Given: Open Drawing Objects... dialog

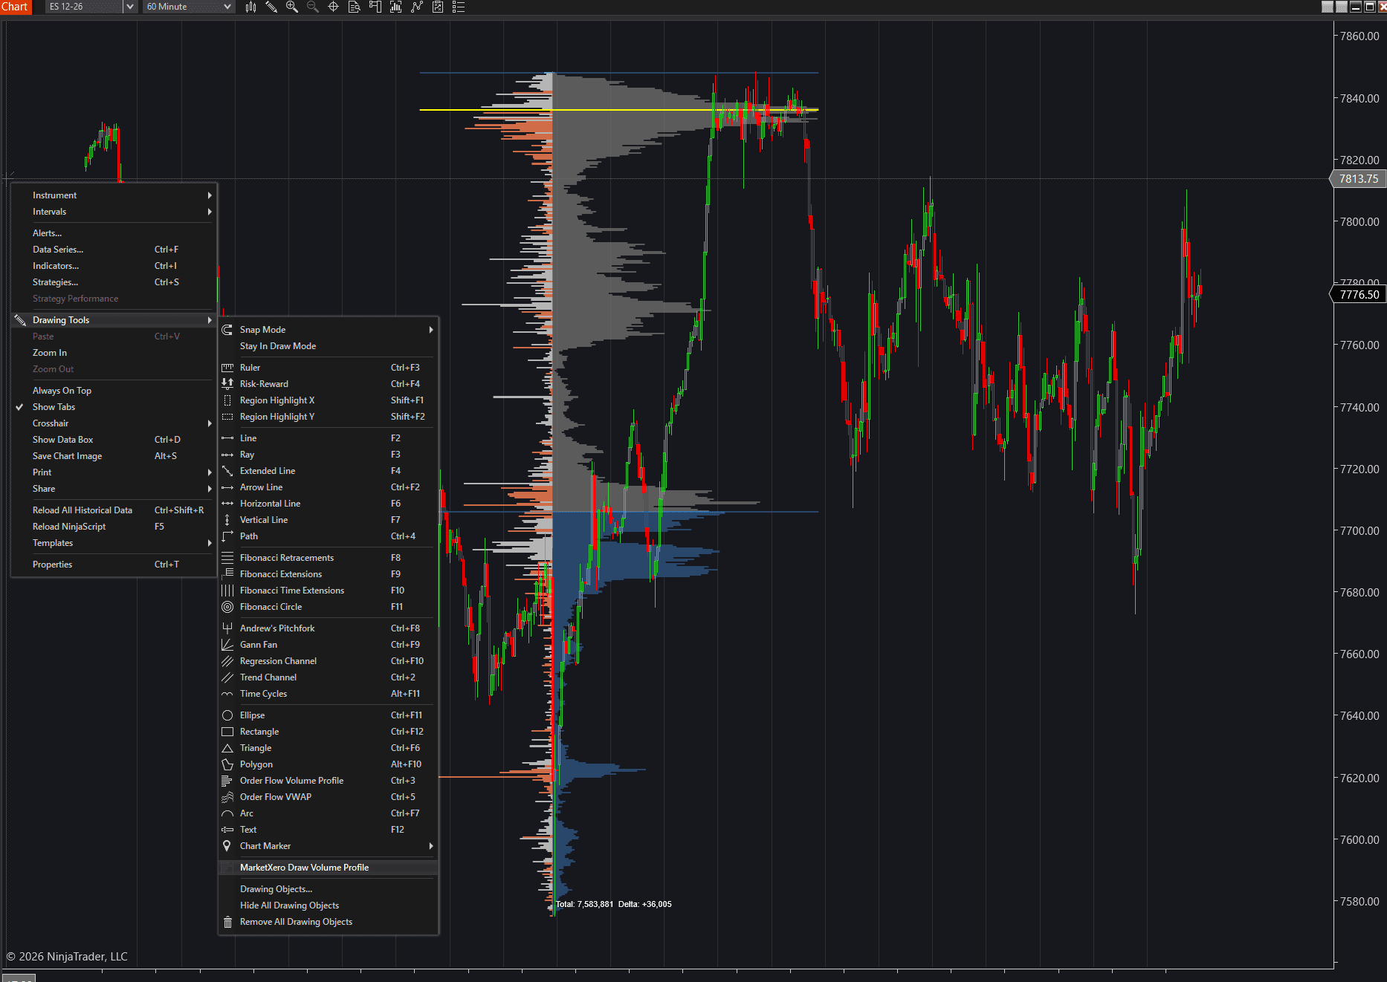Looking at the screenshot, I should pyautogui.click(x=328, y=889).
